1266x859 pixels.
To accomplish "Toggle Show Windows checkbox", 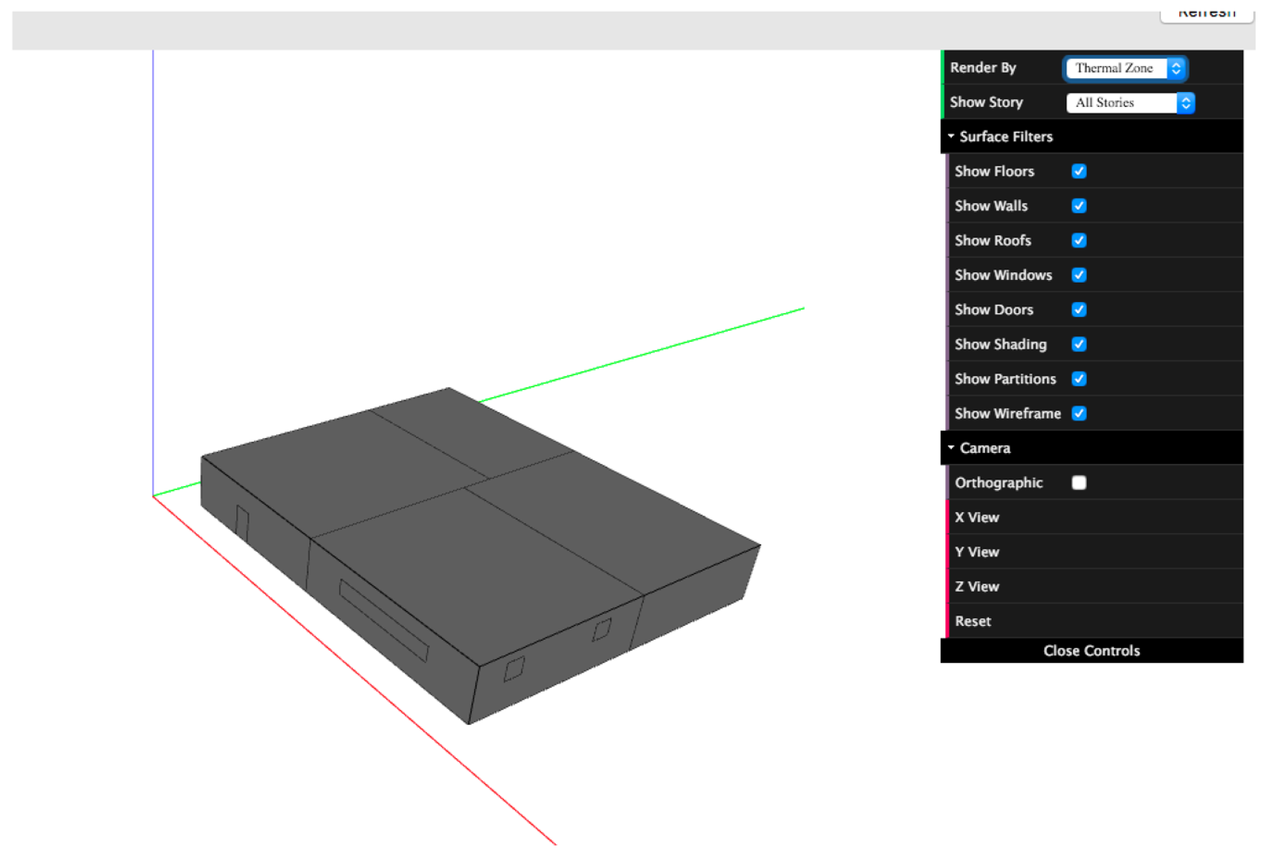I will tap(1079, 275).
